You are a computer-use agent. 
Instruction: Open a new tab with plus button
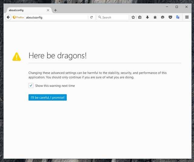click(x=55, y=10)
